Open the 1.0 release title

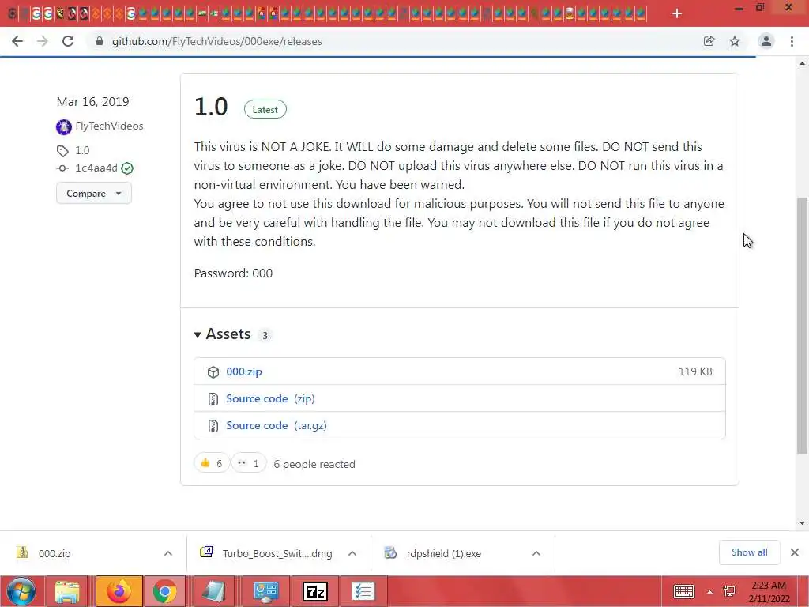[x=211, y=107]
